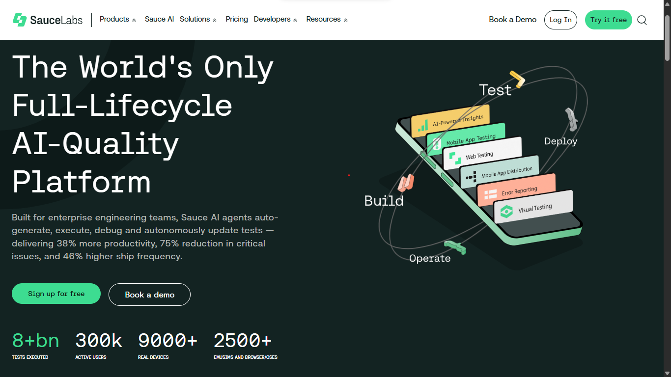671x377 pixels.
Task: Click the Mobile App Testing icon
Action: coord(437,143)
